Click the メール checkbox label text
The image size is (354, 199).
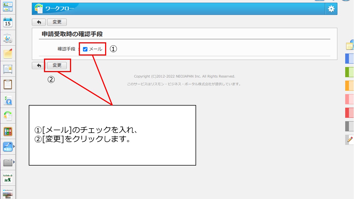tap(95, 49)
